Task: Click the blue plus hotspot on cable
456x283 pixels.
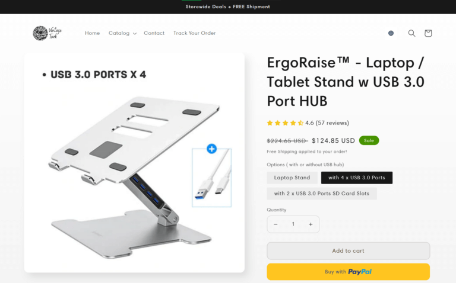Action: point(212,149)
